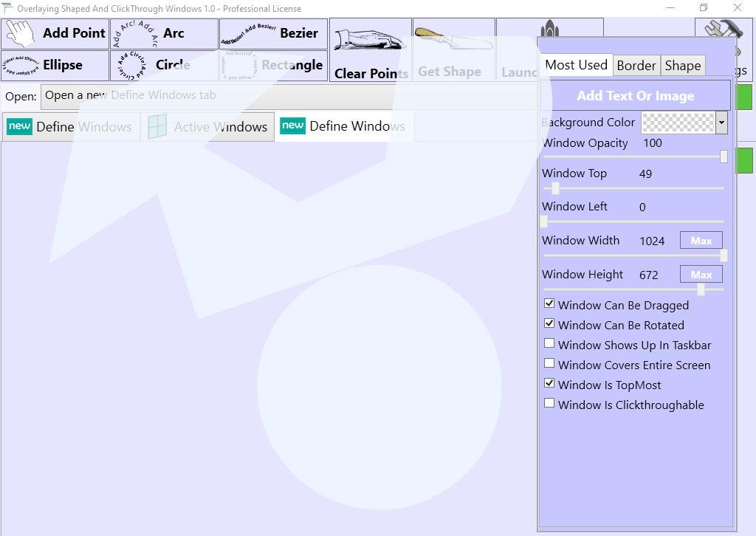Open settings via hammer and wrench icon
The width and height of the screenshot is (756, 536).
coord(724,29)
